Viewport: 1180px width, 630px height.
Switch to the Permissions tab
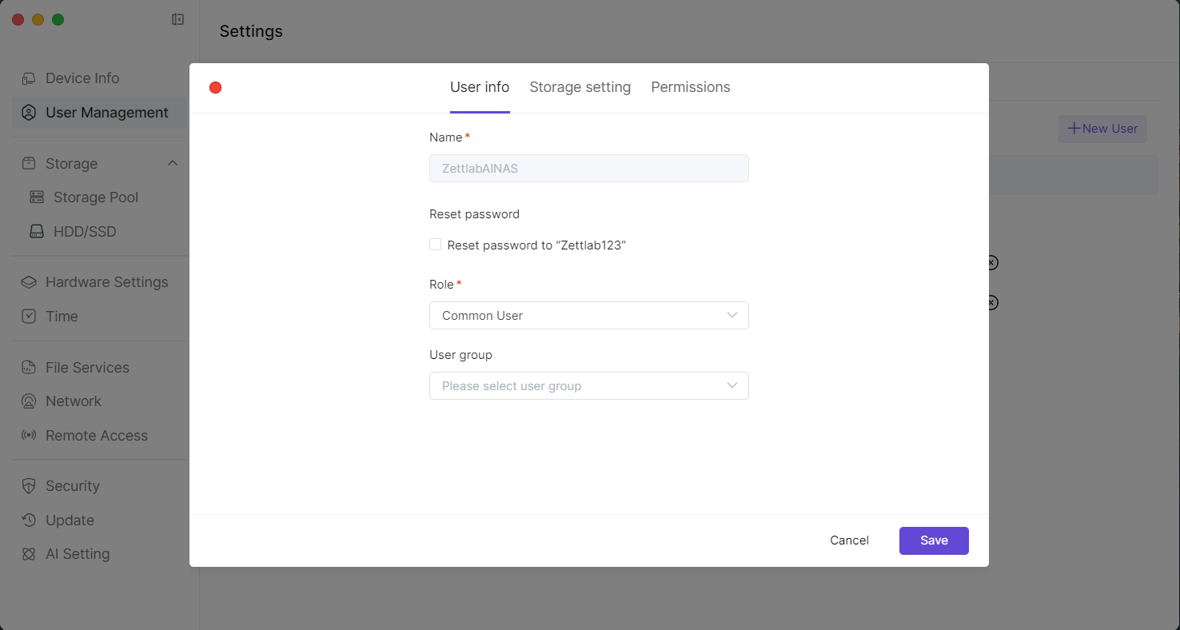[x=690, y=87]
